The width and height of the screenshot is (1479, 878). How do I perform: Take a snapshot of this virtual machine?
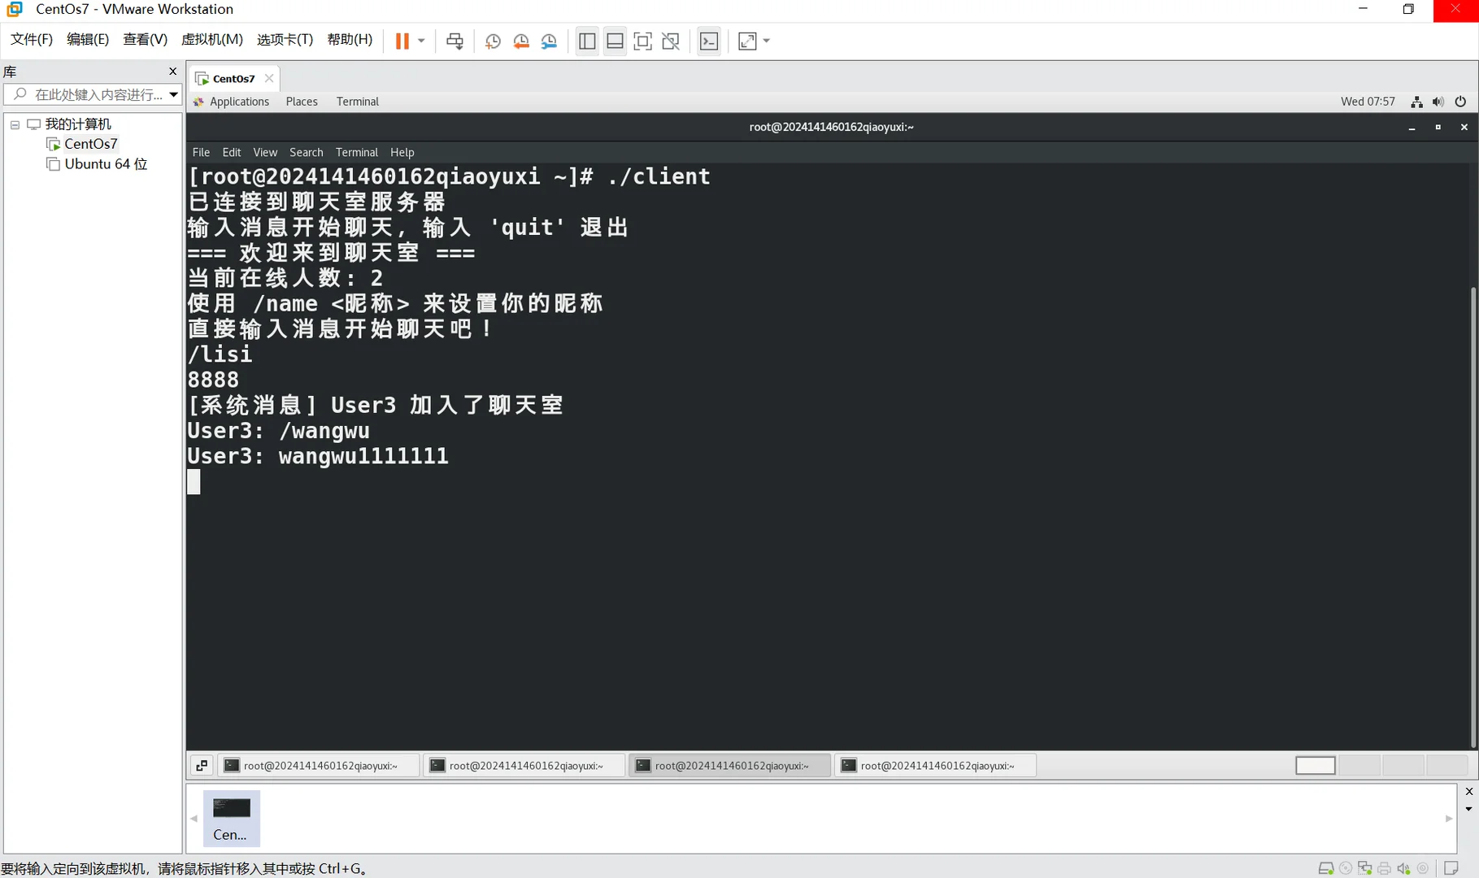click(x=493, y=41)
